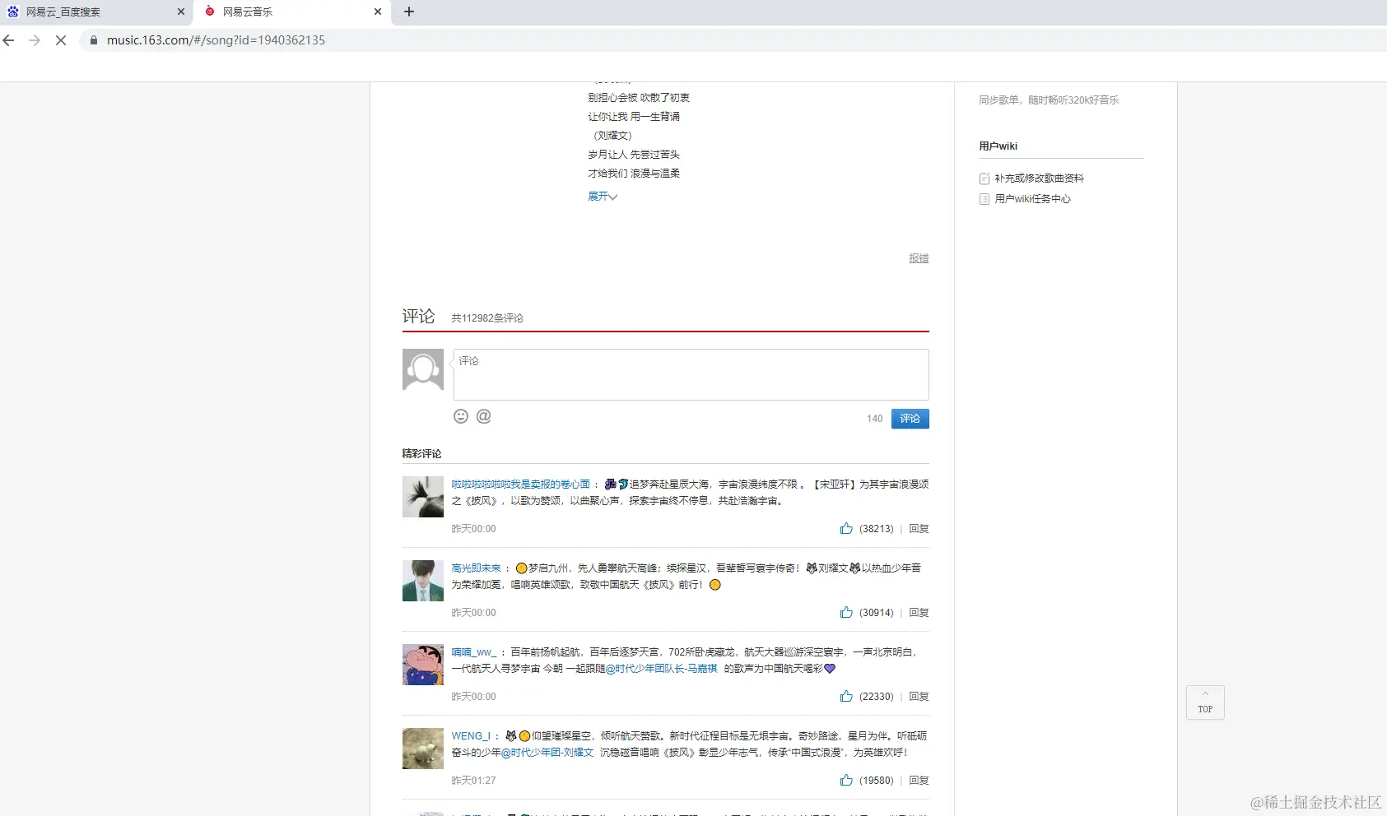Go forward in browser history
Image resolution: width=1387 pixels, height=816 pixels.
pyautogui.click(x=35, y=40)
